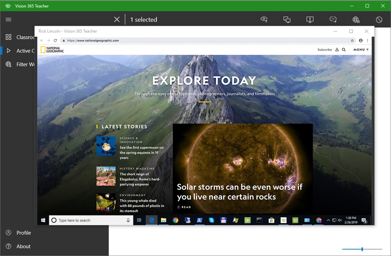Click the monitor with exclamation mark icon
The height and width of the screenshot is (256, 391).
point(310,19)
